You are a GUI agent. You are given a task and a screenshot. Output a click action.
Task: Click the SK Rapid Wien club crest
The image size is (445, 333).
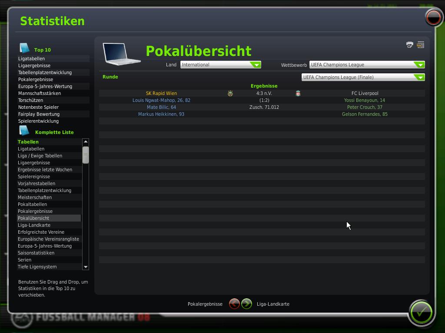click(230, 93)
